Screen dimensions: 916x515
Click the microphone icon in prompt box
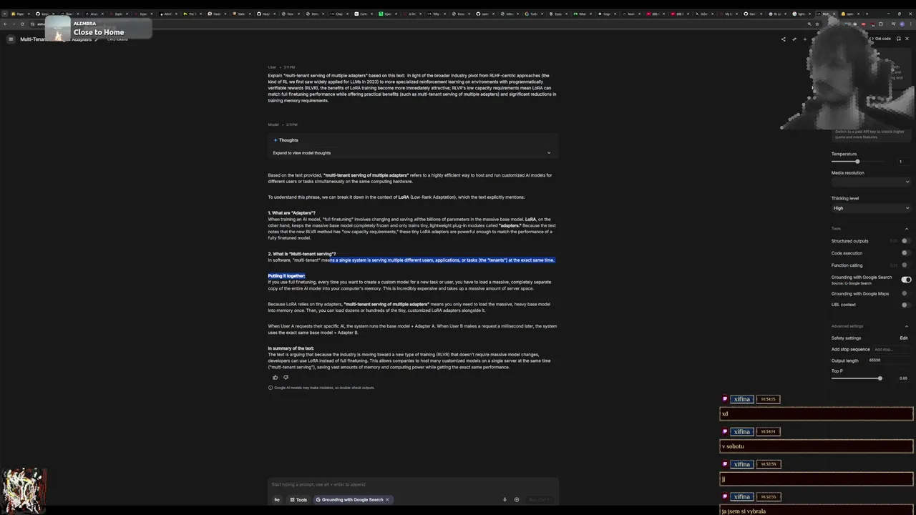(505, 500)
